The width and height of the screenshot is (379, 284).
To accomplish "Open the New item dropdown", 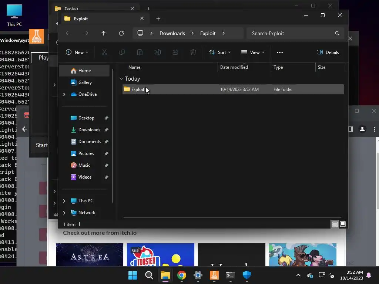I will pyautogui.click(x=77, y=53).
